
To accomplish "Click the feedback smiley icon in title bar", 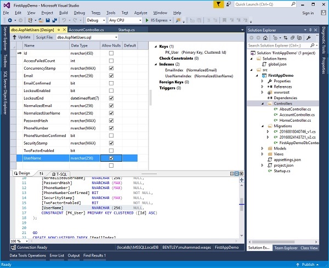I will point(228,3).
